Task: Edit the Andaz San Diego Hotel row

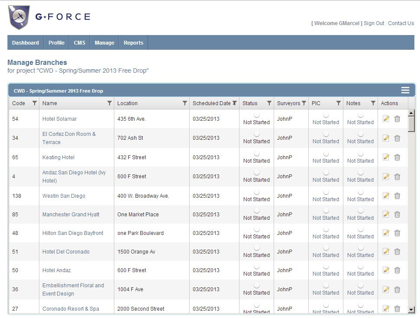Action: (386, 177)
